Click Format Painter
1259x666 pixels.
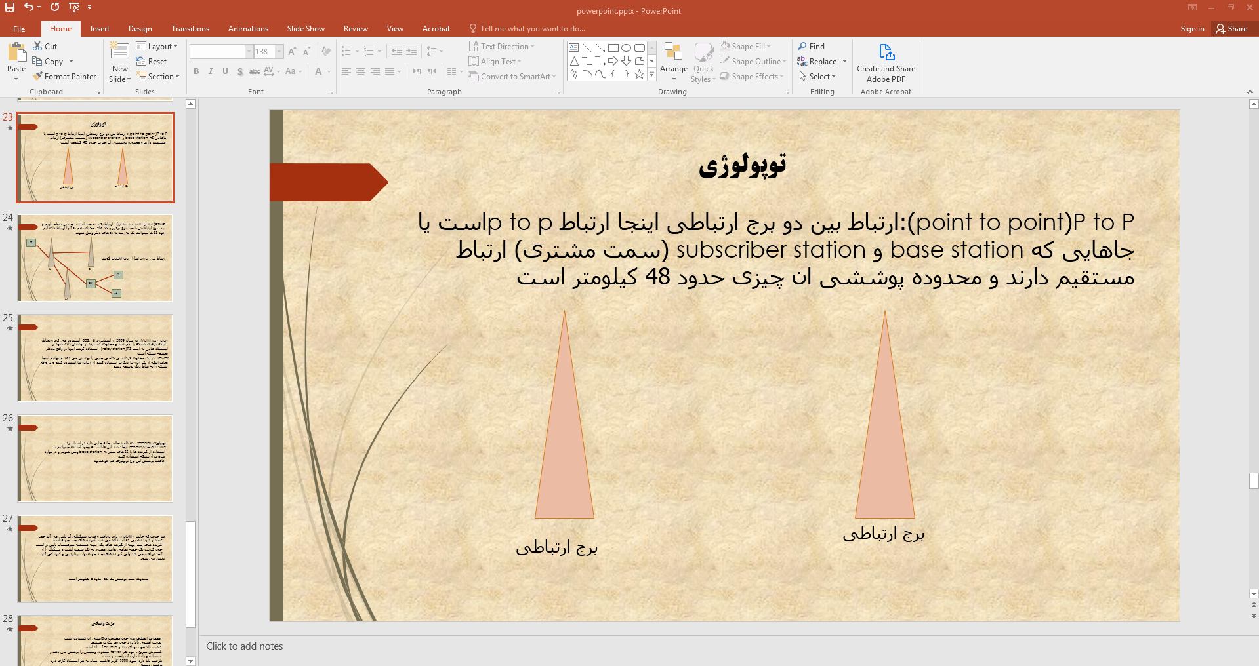[x=64, y=77]
